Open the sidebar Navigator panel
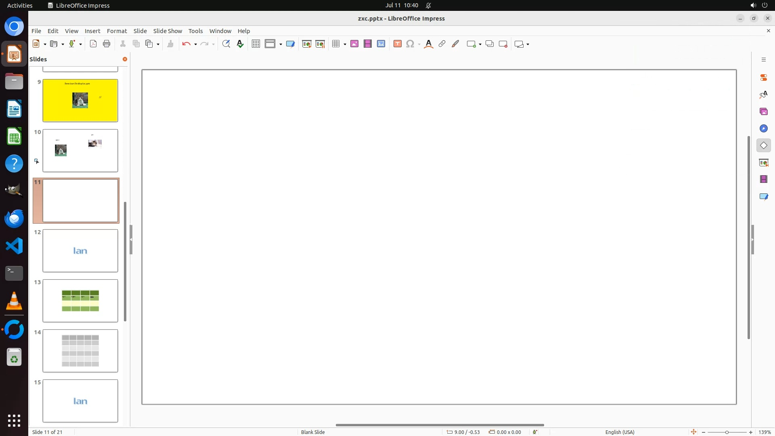Screen dimensions: 775x436 point(763,128)
